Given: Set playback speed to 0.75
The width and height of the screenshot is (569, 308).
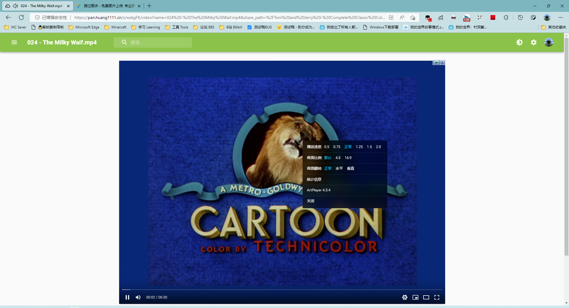Looking at the screenshot, I should click(337, 147).
